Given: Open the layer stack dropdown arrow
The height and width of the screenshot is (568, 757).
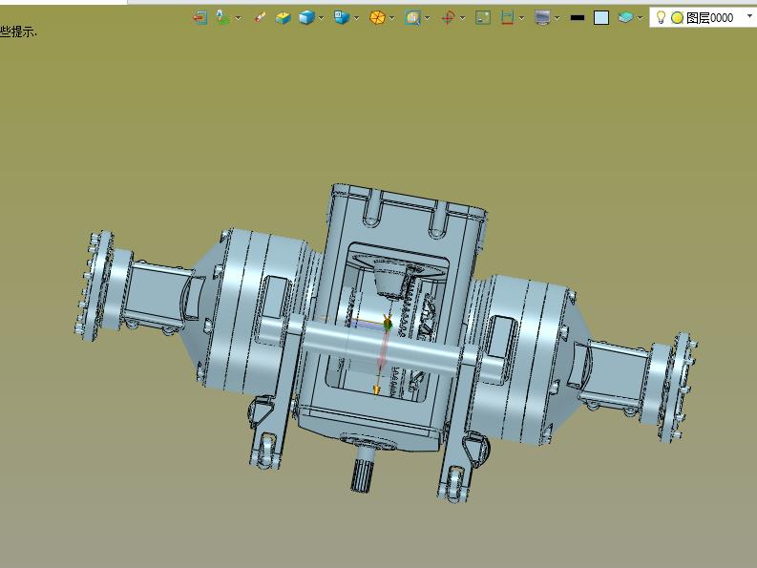Looking at the screenshot, I should tap(641, 18).
